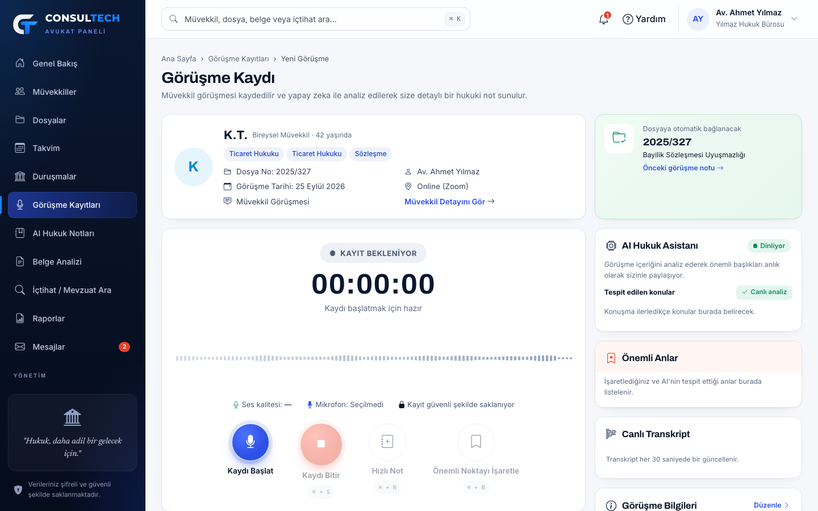The height and width of the screenshot is (511, 818).
Task: Go to Raporlar
Action: (x=72, y=319)
